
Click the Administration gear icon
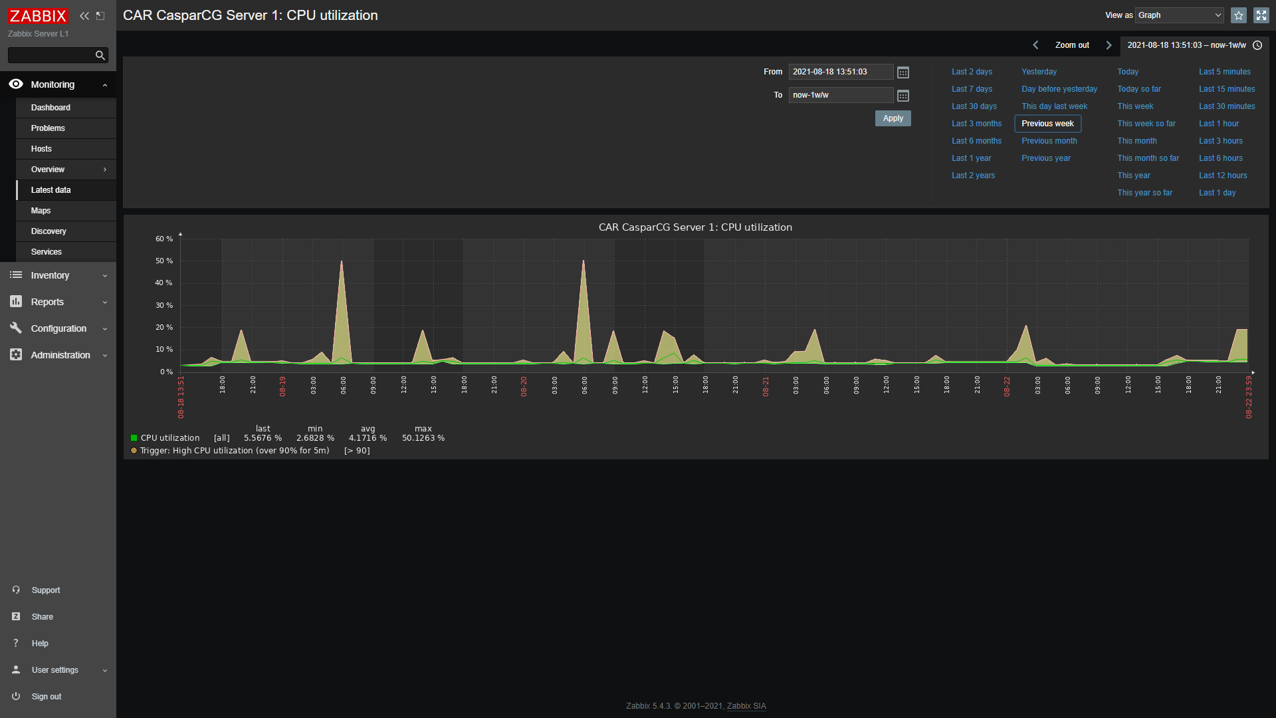click(x=16, y=355)
